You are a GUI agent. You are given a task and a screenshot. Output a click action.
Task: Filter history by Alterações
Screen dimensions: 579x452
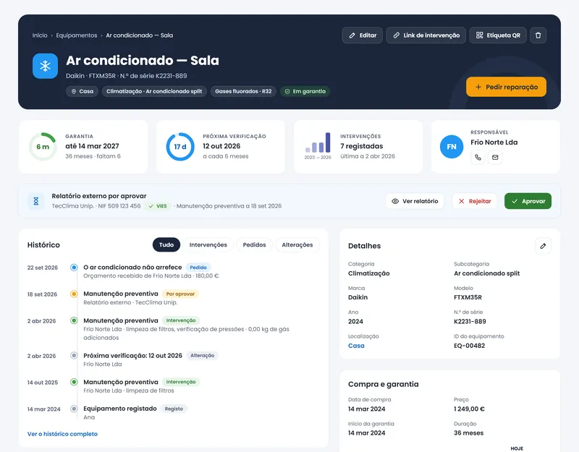[297, 244]
